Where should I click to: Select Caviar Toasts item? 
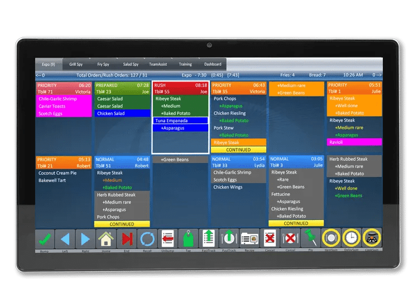64,106
